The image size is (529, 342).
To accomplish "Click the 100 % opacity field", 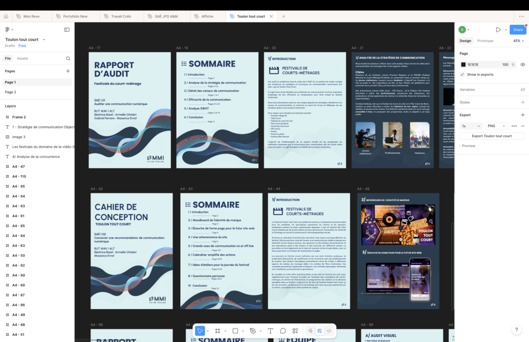I will [x=508, y=64].
